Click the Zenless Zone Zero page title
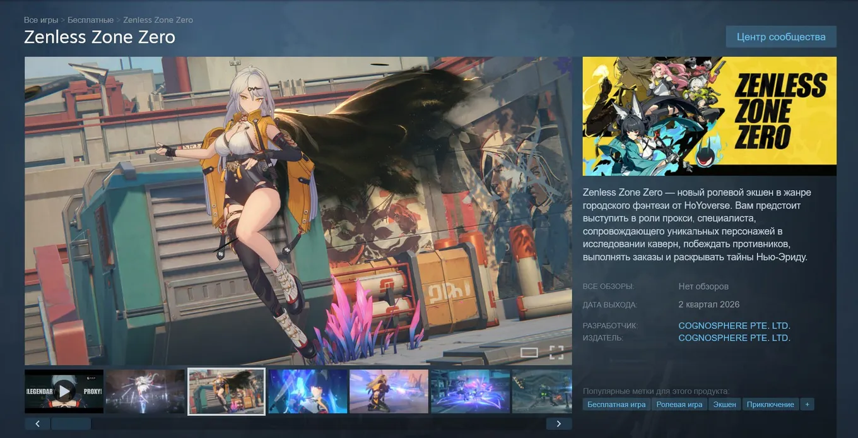The image size is (858, 438). pyautogui.click(x=100, y=37)
